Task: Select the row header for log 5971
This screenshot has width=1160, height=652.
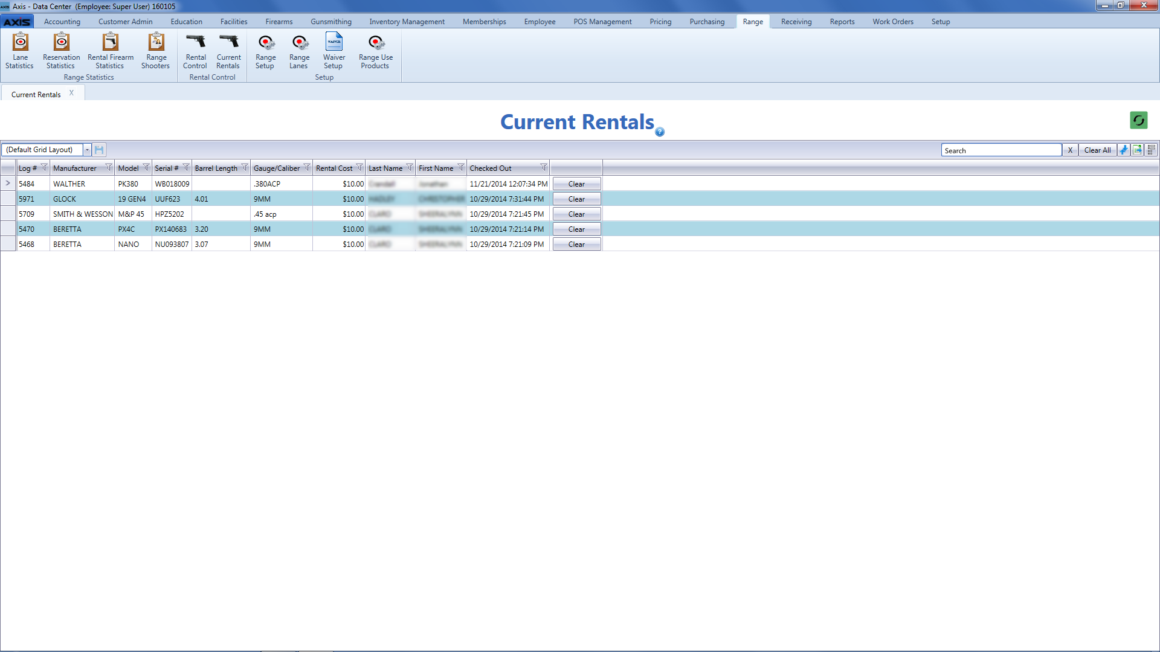Action: (x=8, y=199)
